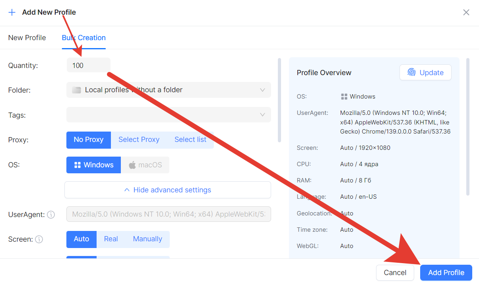The width and height of the screenshot is (479, 285).
Task: Set Screen mode to Manually
Action: point(147,239)
